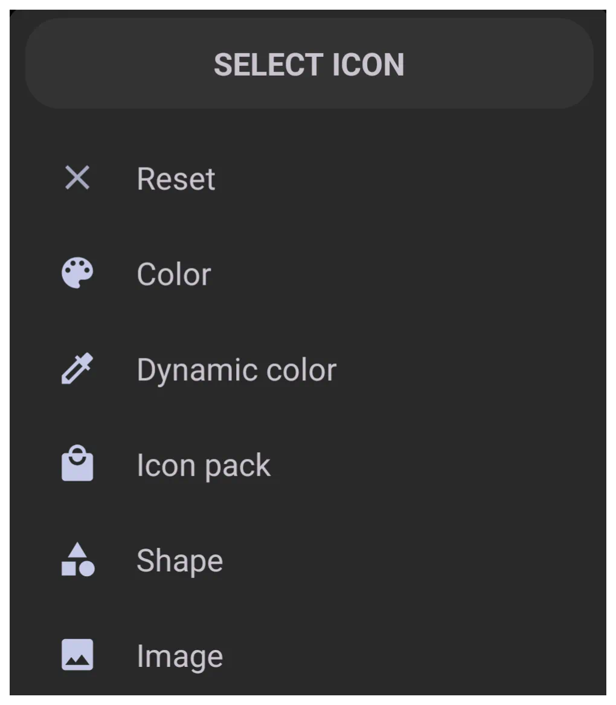Image resolution: width=616 pixels, height=705 pixels.
Task: Enable Dynamic color for the icon
Action: [308, 369]
